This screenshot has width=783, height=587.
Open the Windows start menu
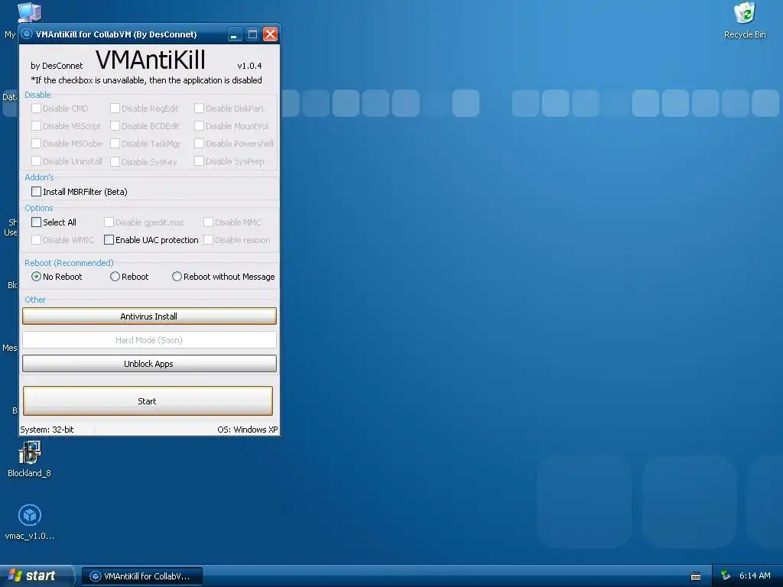[36, 576]
